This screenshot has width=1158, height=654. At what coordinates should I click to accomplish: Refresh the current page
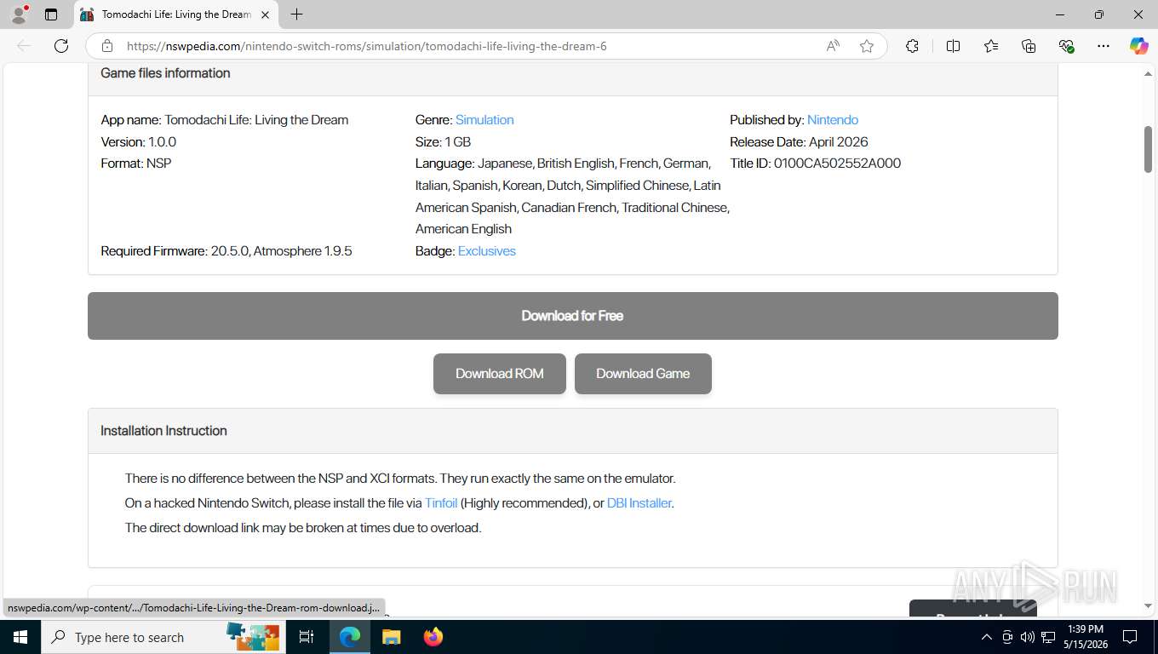click(x=61, y=46)
